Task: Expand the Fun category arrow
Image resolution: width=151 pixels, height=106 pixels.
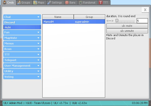Action: [x=38, y=32]
